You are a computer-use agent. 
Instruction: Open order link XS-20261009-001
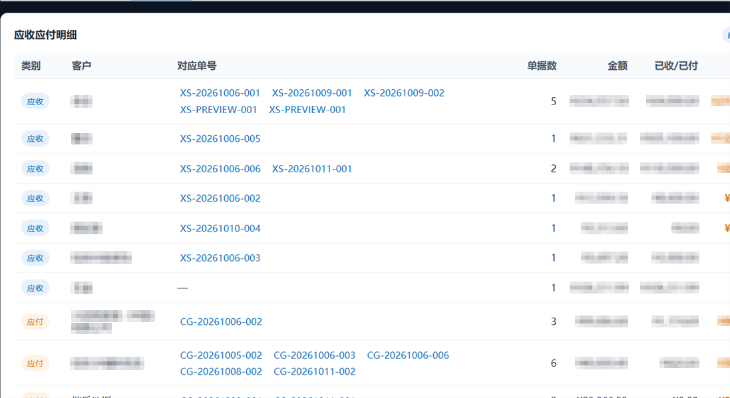point(312,93)
